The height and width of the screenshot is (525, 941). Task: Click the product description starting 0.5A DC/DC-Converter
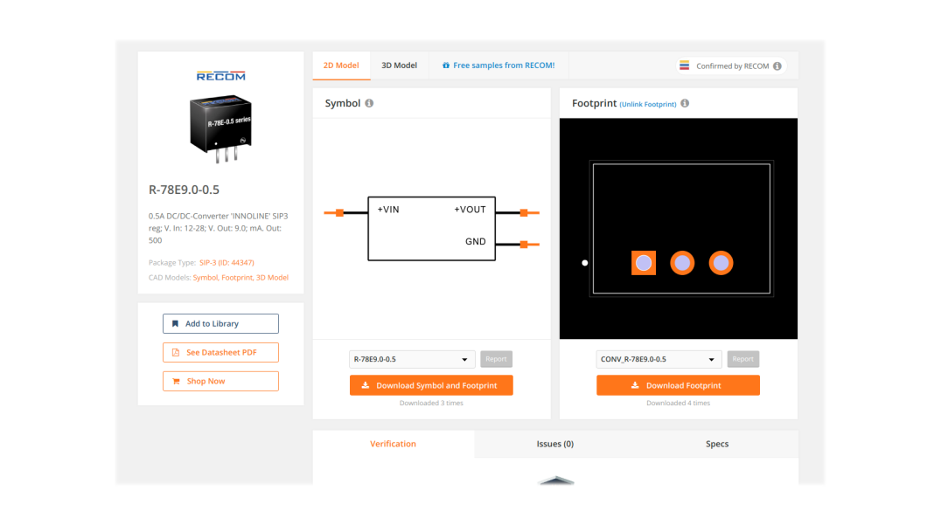coord(219,228)
